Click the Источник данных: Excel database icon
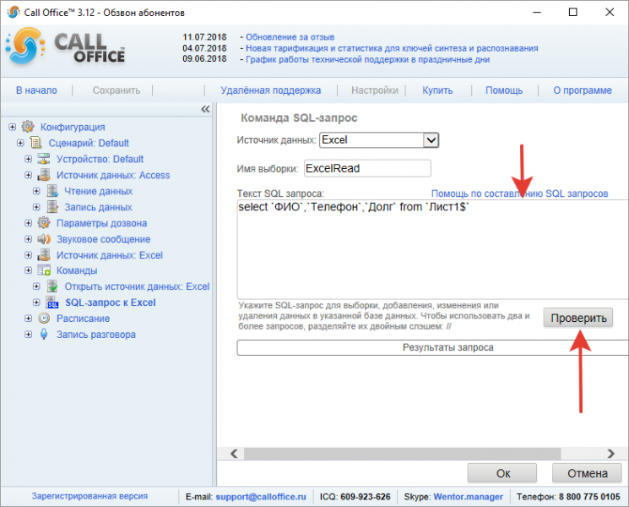Viewport: 629px width, 507px height. [x=44, y=255]
